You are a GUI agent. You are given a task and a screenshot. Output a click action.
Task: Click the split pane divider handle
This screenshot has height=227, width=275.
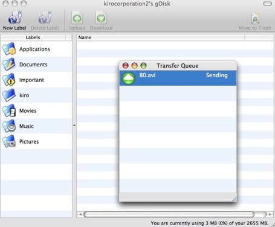click(x=74, y=126)
